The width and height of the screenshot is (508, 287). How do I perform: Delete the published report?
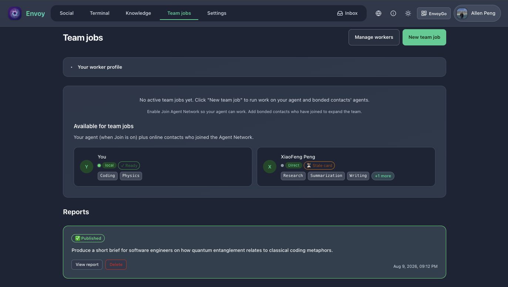(x=116, y=264)
